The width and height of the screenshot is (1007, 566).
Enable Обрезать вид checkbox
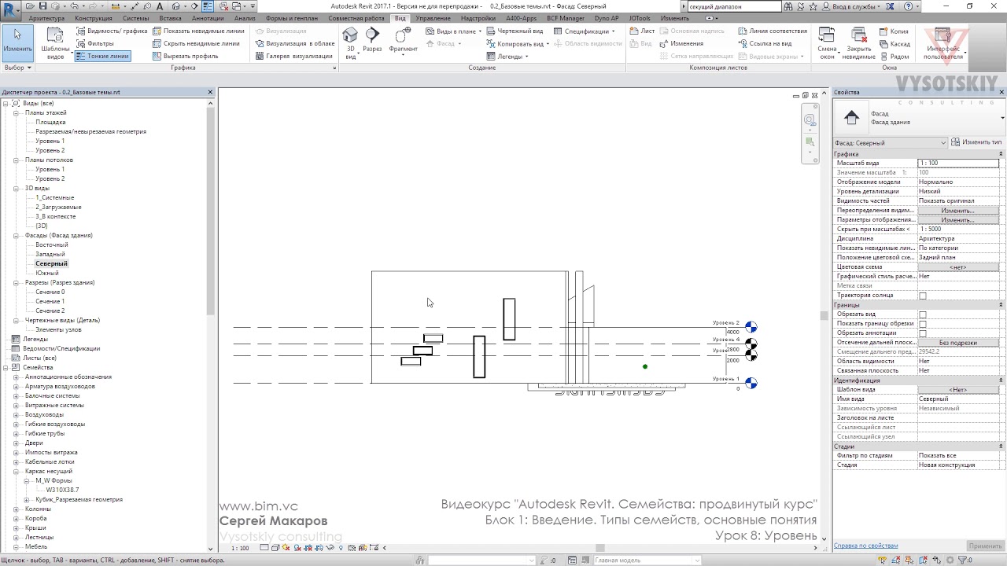point(923,314)
